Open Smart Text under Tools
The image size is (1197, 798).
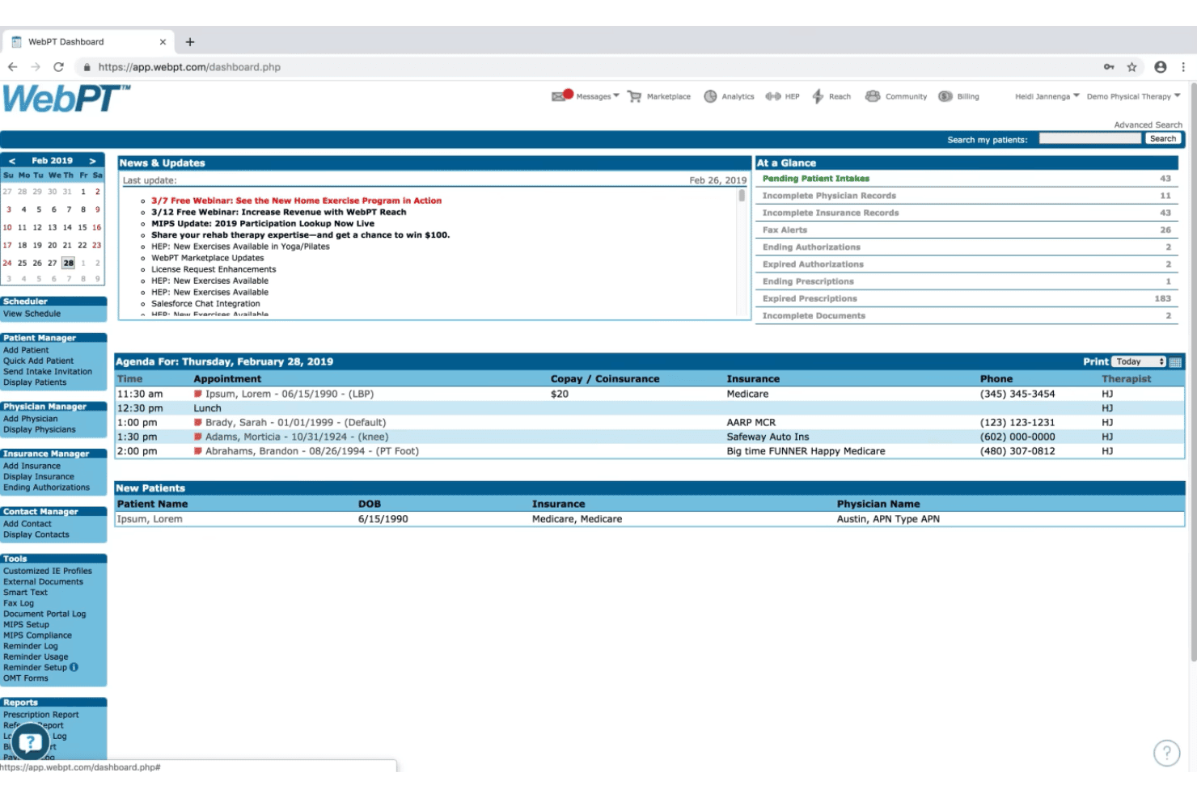click(x=25, y=593)
